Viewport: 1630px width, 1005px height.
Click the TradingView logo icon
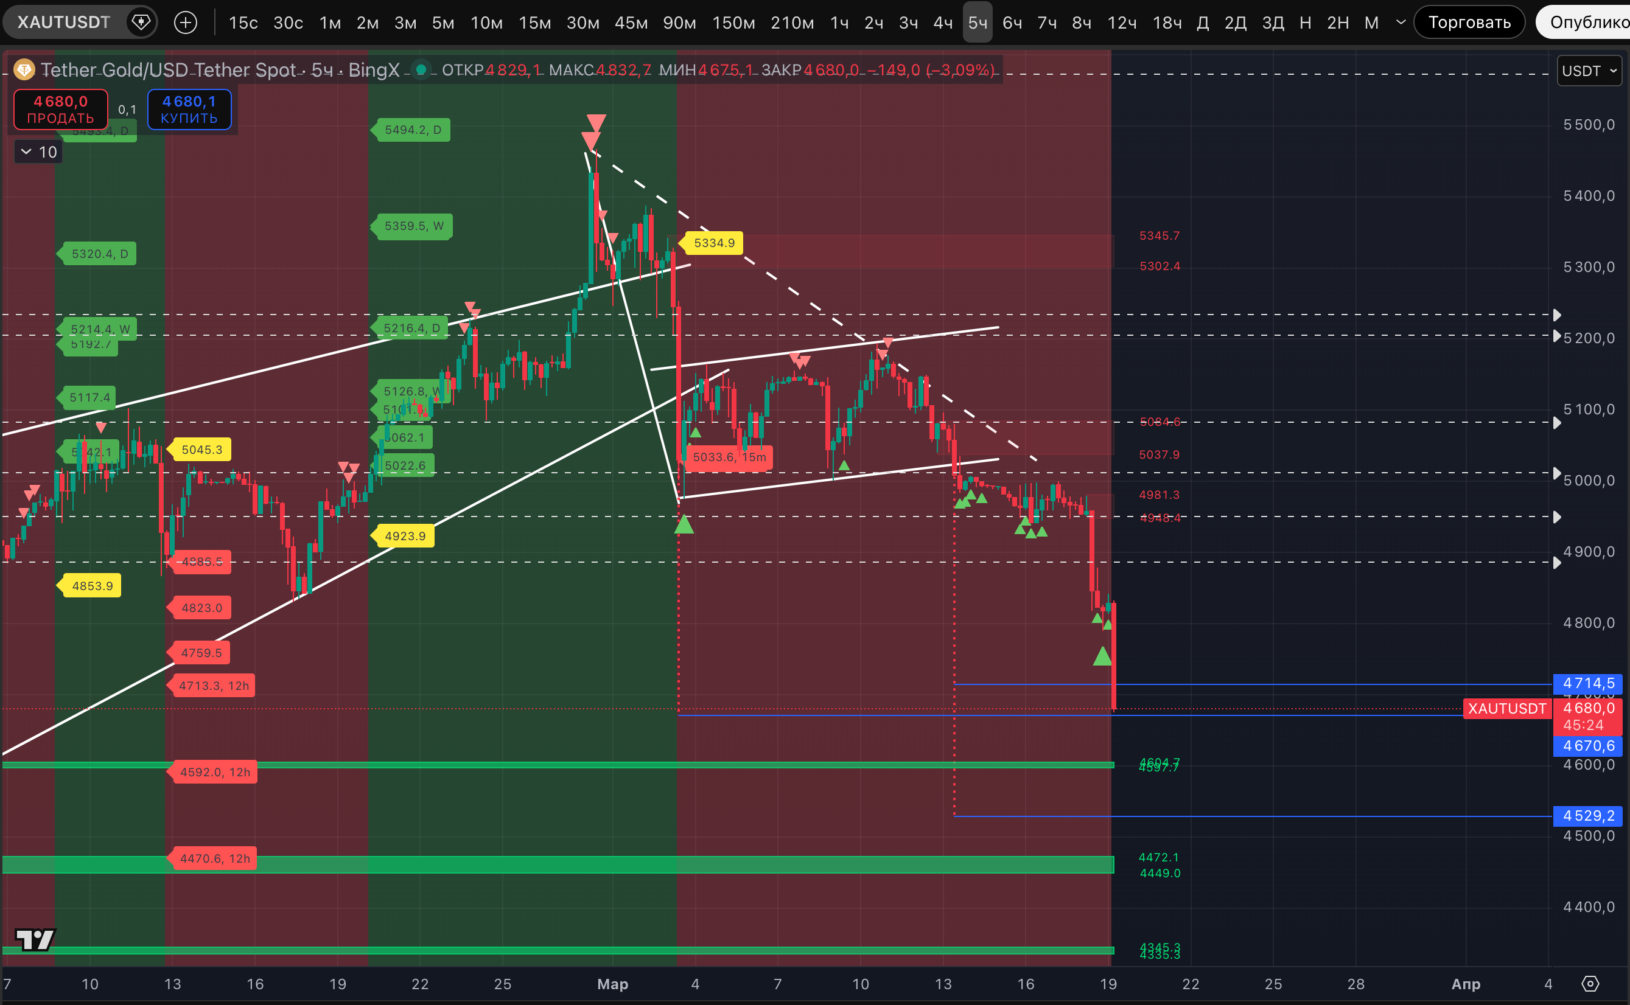tap(35, 939)
